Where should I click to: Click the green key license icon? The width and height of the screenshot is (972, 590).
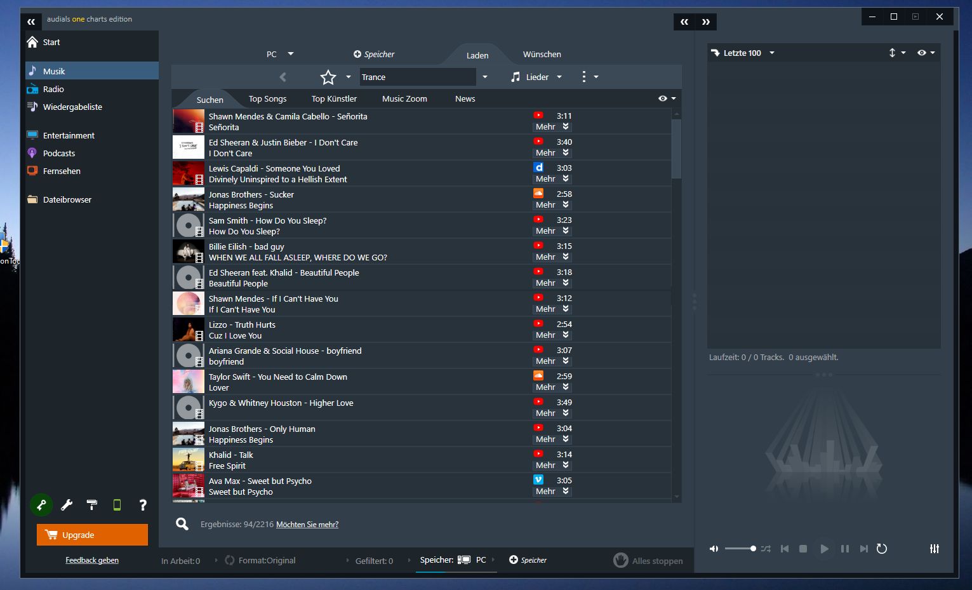point(41,505)
